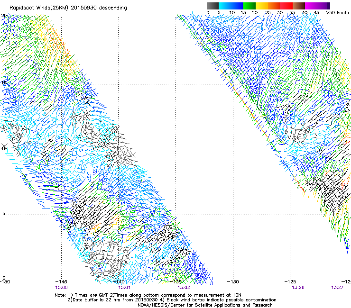Select the "25" label under the color scale
351x308 pixels.
point(268,13)
